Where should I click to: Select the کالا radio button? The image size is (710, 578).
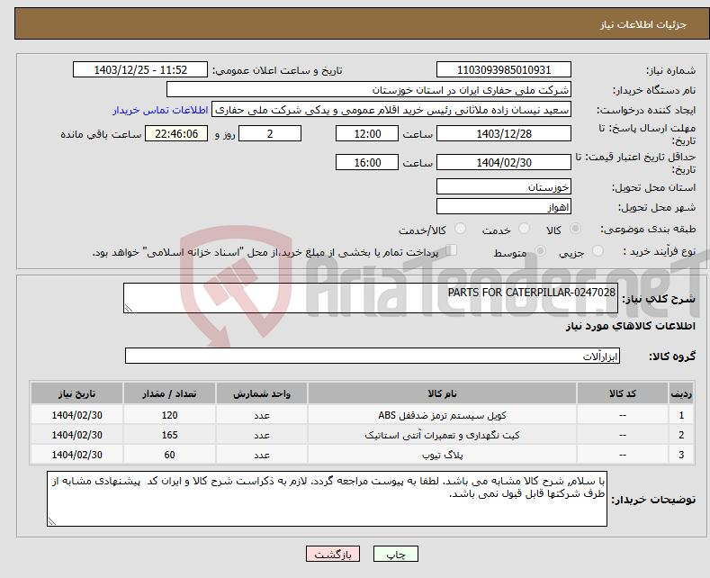click(575, 229)
